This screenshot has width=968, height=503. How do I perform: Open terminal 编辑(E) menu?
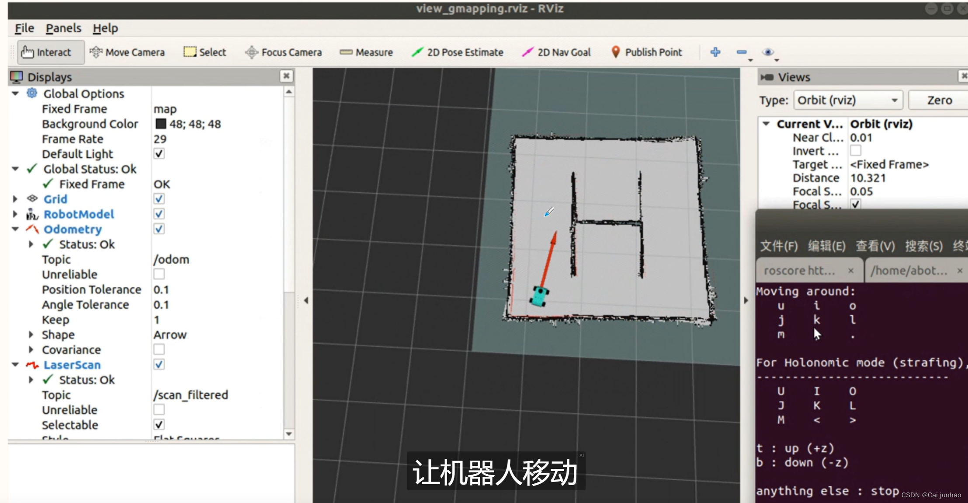click(826, 246)
